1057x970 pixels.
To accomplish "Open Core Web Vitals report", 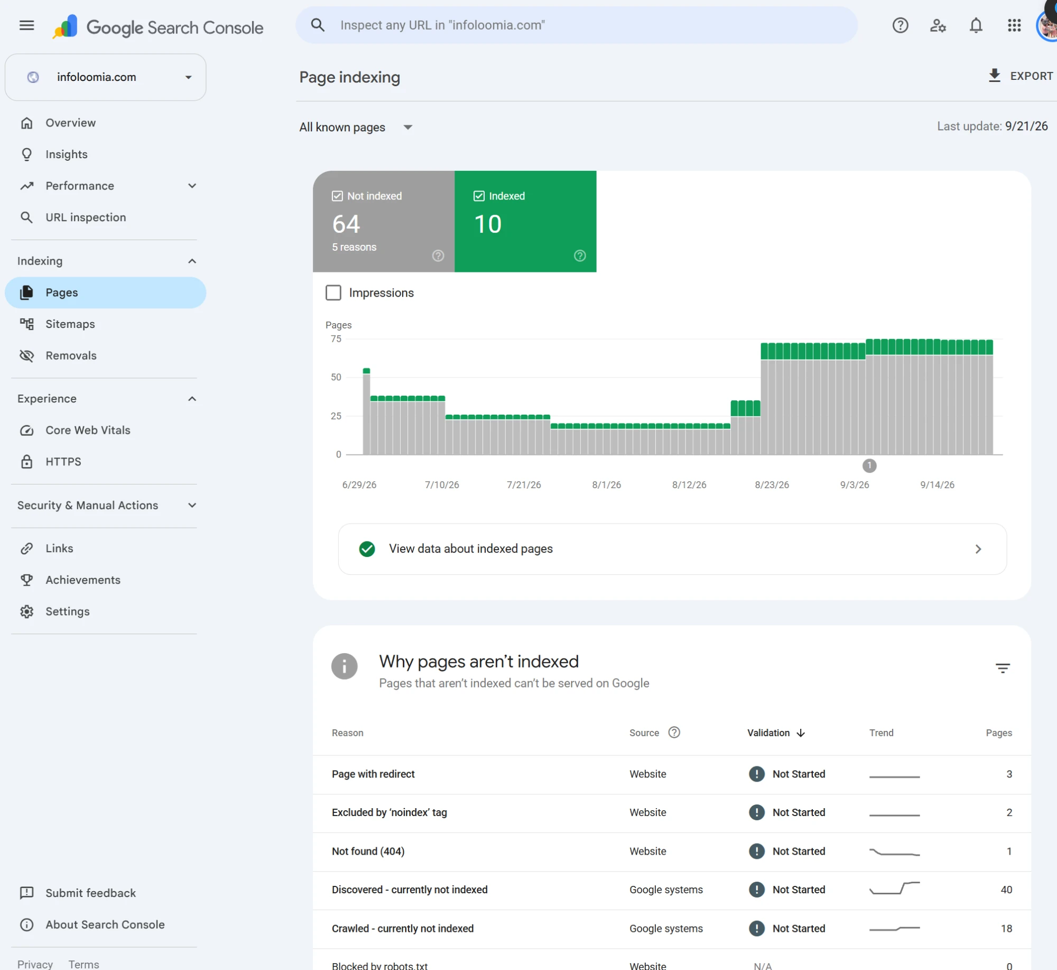I will pyautogui.click(x=106, y=431).
